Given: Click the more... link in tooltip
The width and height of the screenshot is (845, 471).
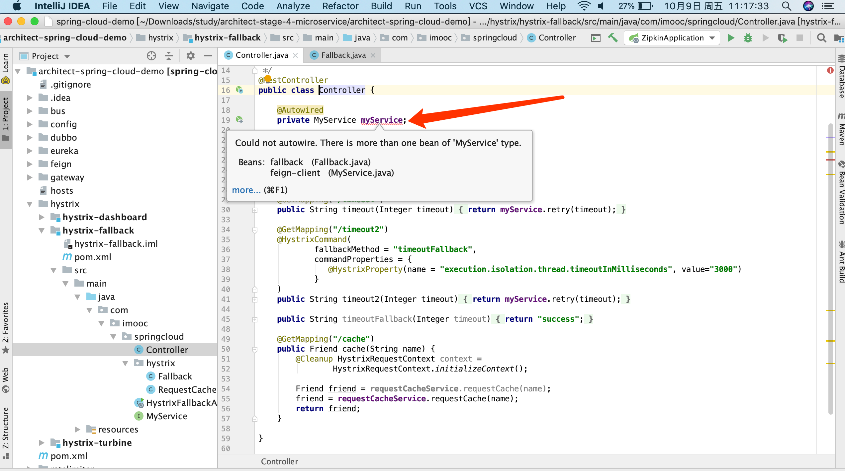Looking at the screenshot, I should (246, 190).
